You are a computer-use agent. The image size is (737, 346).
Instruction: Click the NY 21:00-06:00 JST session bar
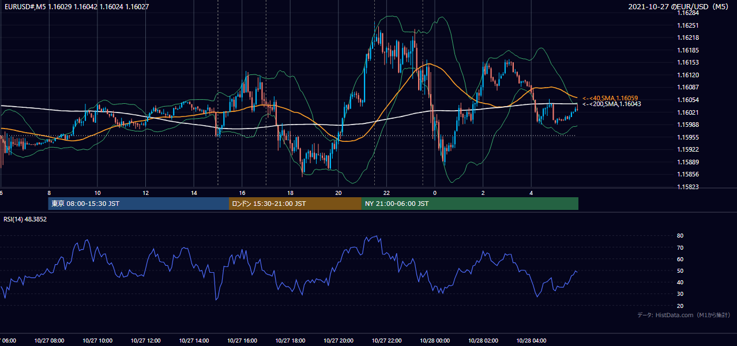[x=470, y=204]
